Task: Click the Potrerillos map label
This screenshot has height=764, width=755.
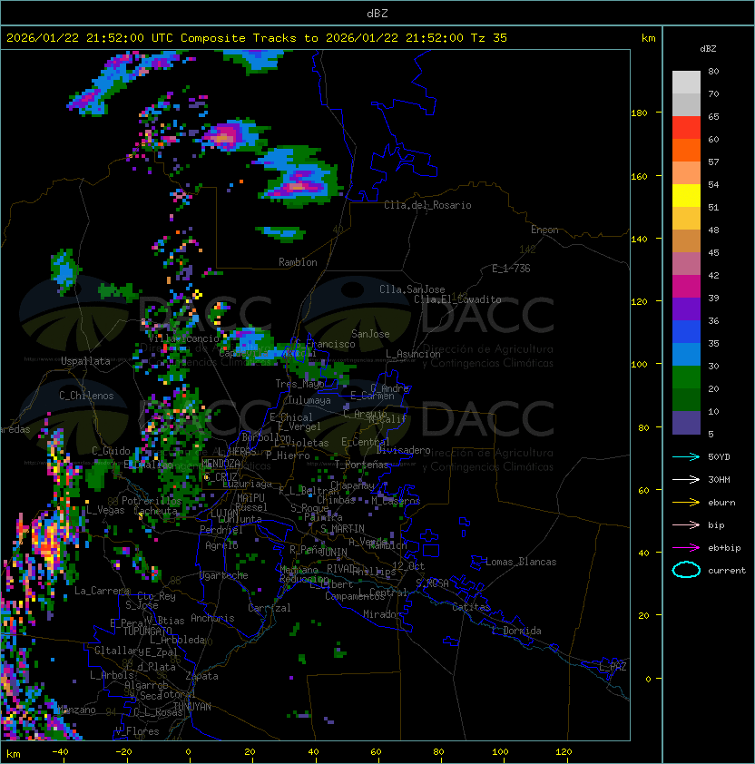Action: (152, 500)
